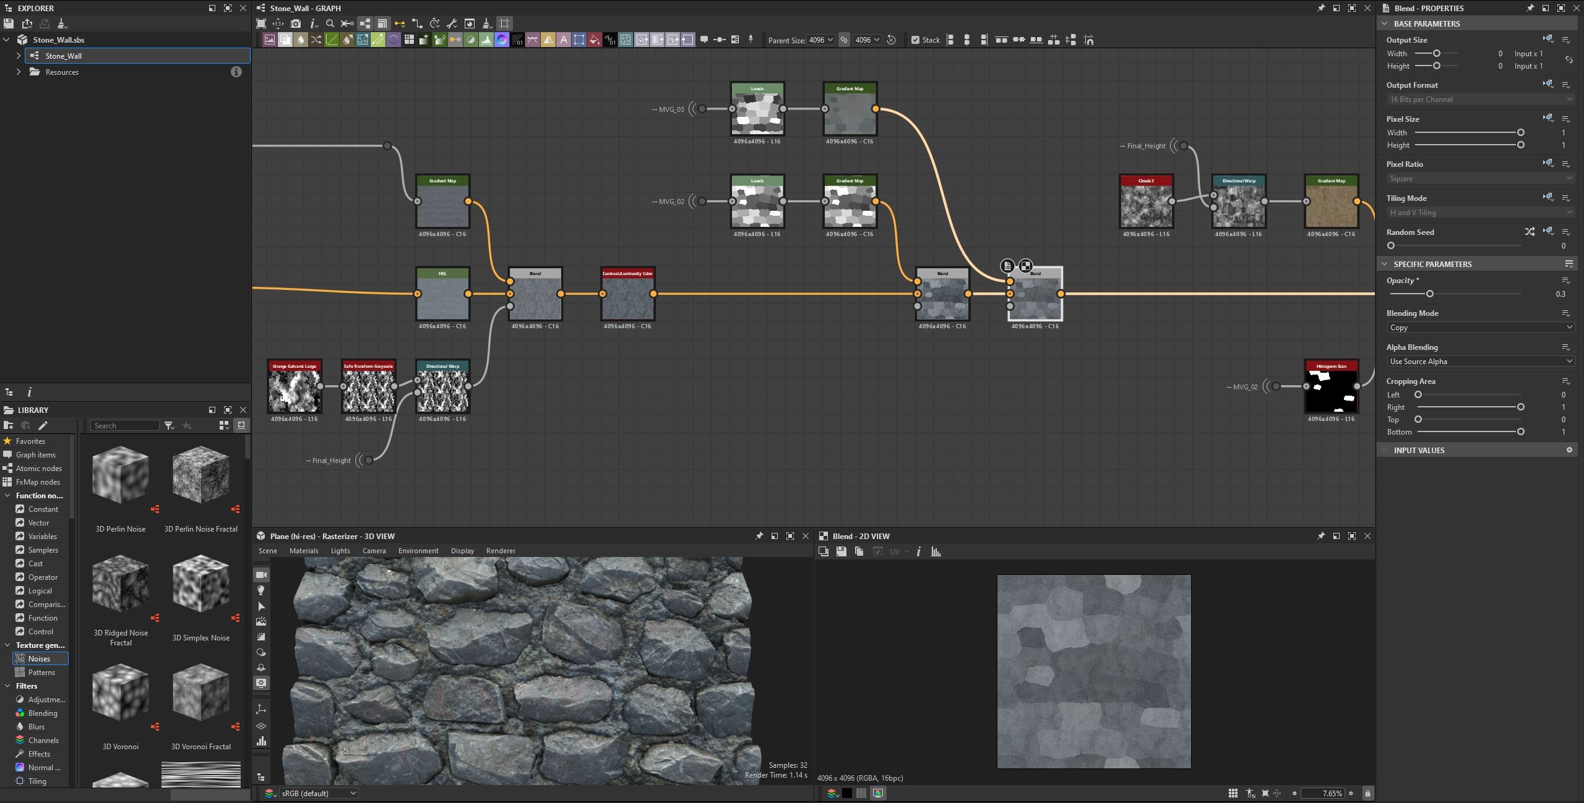Open the parent size width 4096 dropdown
1584x803 pixels.
pos(821,40)
